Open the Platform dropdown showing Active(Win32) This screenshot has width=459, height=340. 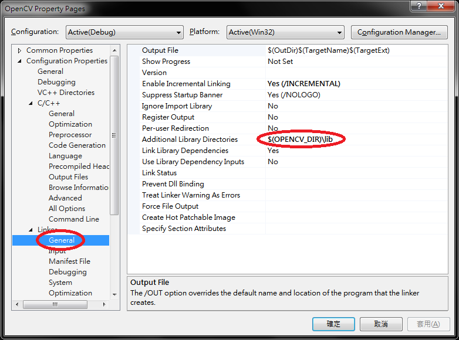click(285, 32)
